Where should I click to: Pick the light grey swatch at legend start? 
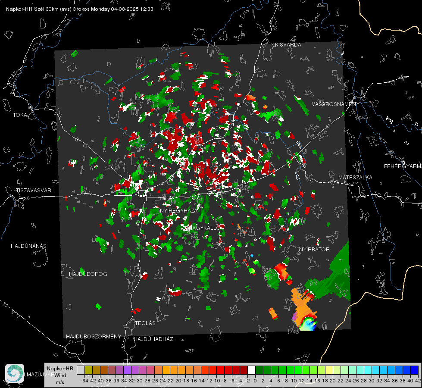point(81,370)
